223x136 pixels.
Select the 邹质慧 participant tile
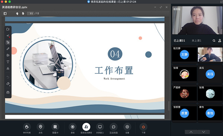184,113
